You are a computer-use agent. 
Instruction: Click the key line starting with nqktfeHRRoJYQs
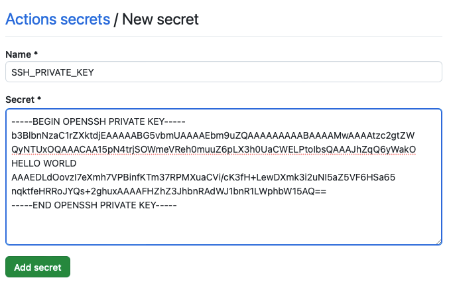pyautogui.click(x=168, y=191)
